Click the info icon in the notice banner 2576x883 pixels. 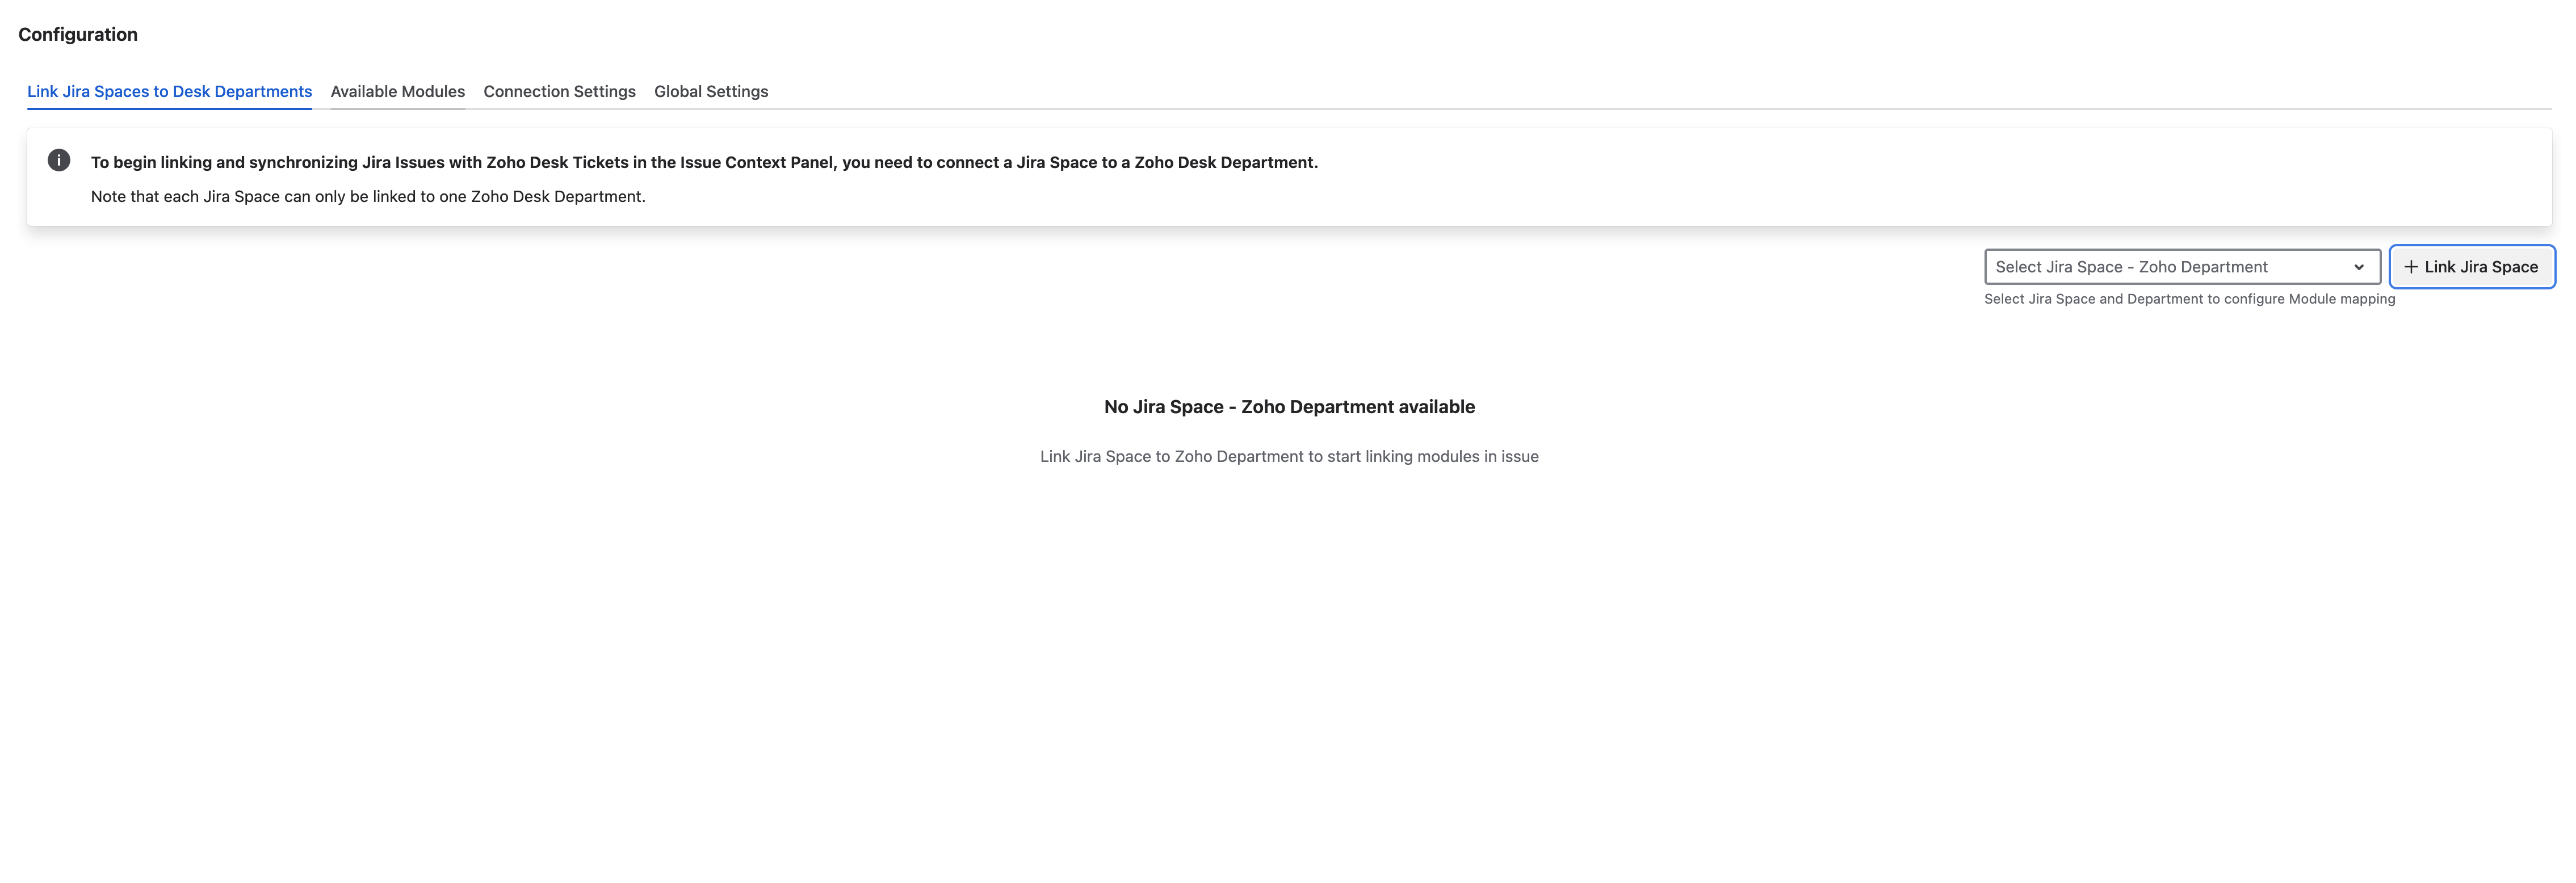point(59,161)
